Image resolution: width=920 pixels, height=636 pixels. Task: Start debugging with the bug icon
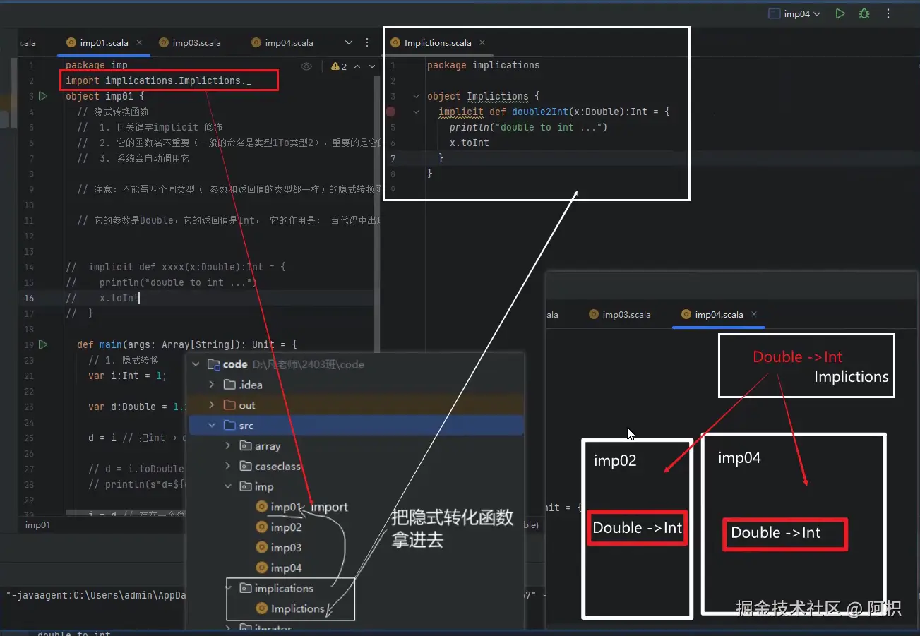click(864, 13)
